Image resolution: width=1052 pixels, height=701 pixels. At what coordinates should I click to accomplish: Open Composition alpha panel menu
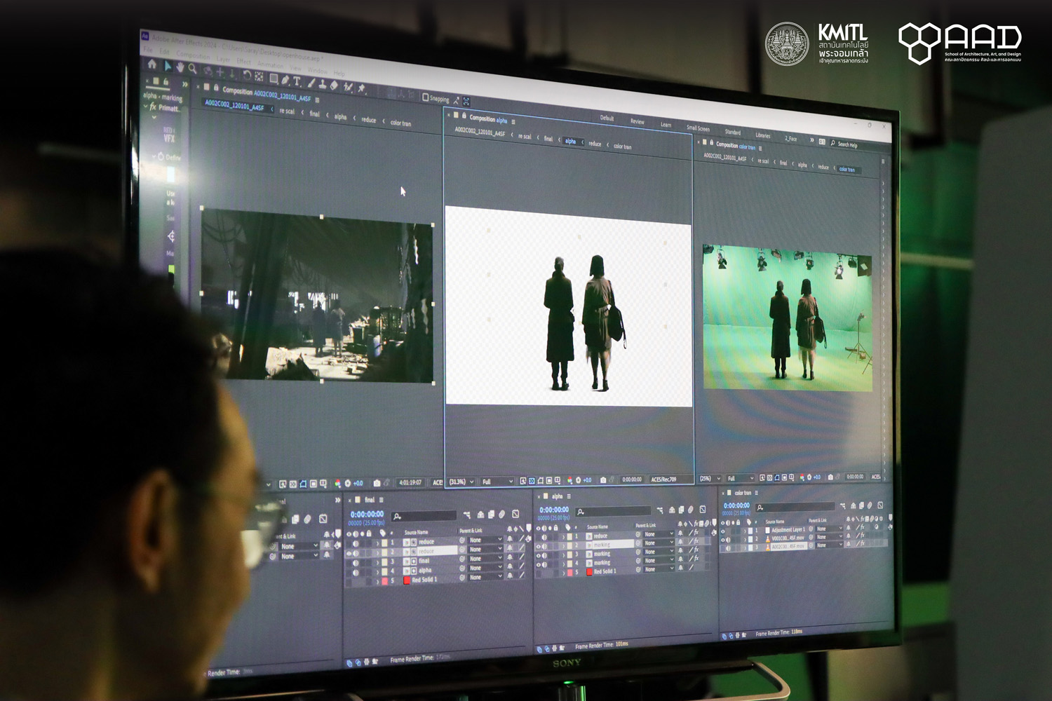tap(513, 122)
